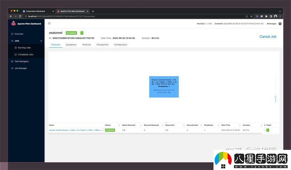The image size is (291, 170).
Task: Bookmark this page with the star icon
Action: (x=251, y=16)
